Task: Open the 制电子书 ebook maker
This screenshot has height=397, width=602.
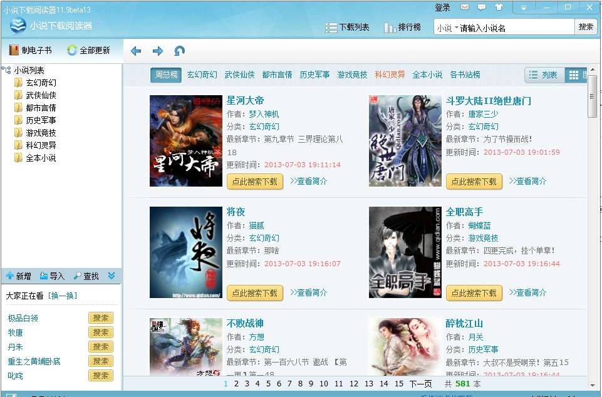Action: 30,50
